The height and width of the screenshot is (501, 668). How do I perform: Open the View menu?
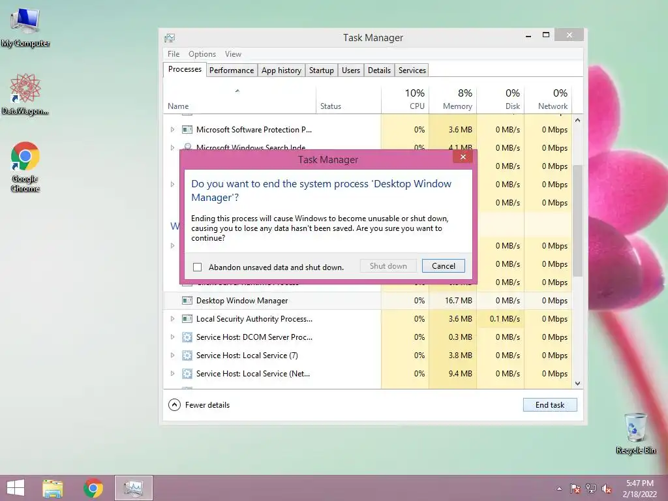click(233, 54)
